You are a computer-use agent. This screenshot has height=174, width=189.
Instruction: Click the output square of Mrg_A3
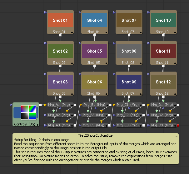[x=75, y=125]
